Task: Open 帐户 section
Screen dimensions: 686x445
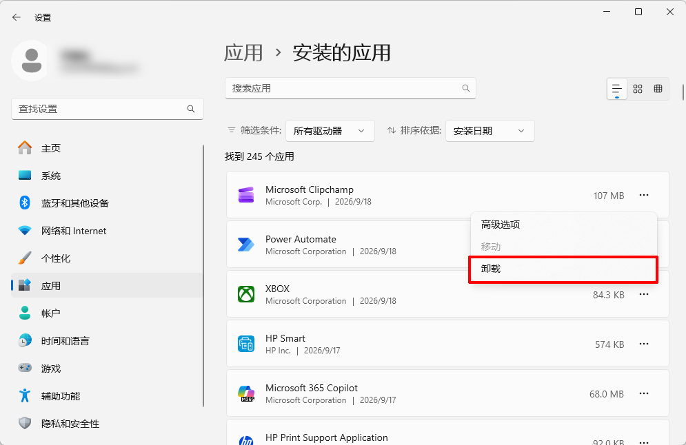Action: pos(107,313)
